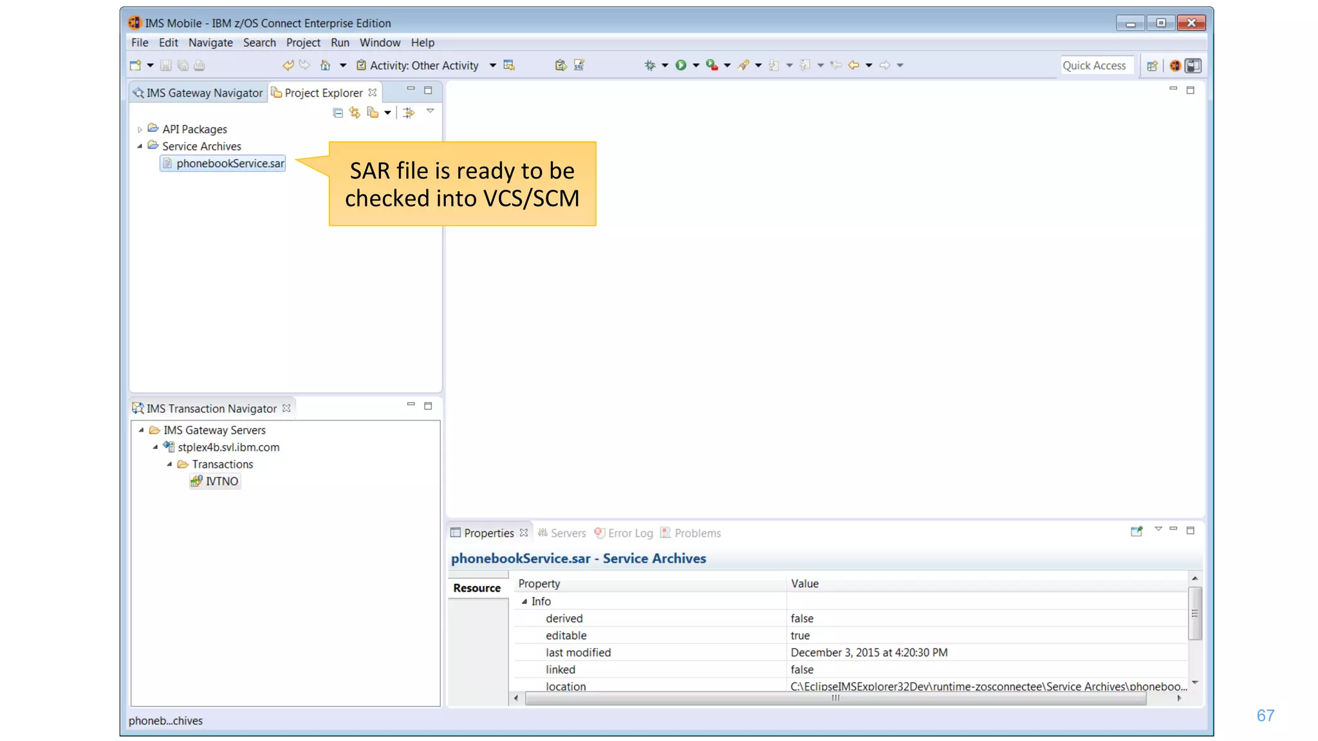The height and width of the screenshot is (741, 1318).
Task: Click the Print toolbar icon
Action: [x=200, y=65]
